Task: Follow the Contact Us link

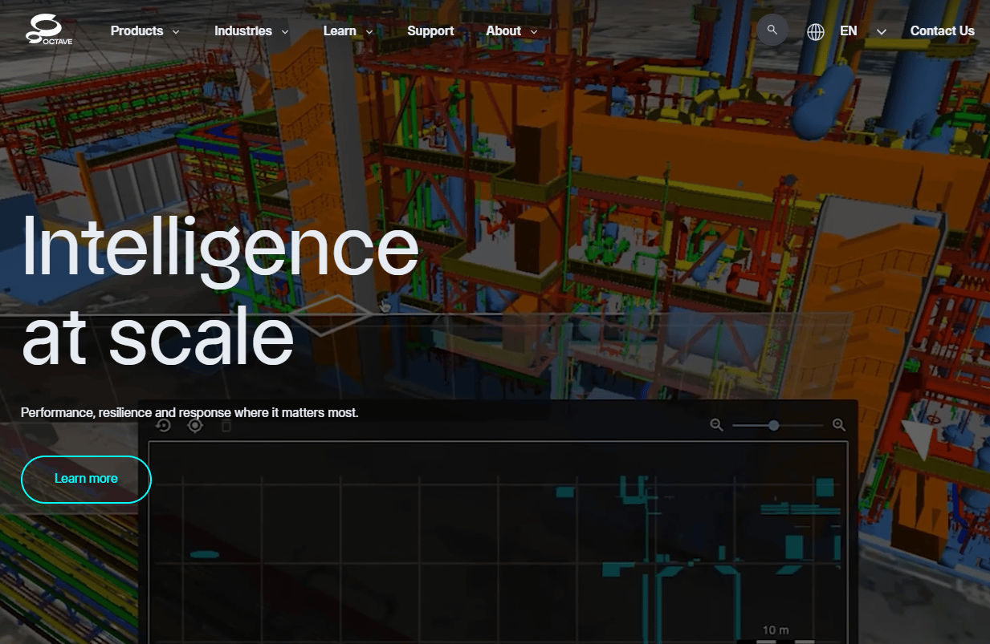Action: point(943,31)
